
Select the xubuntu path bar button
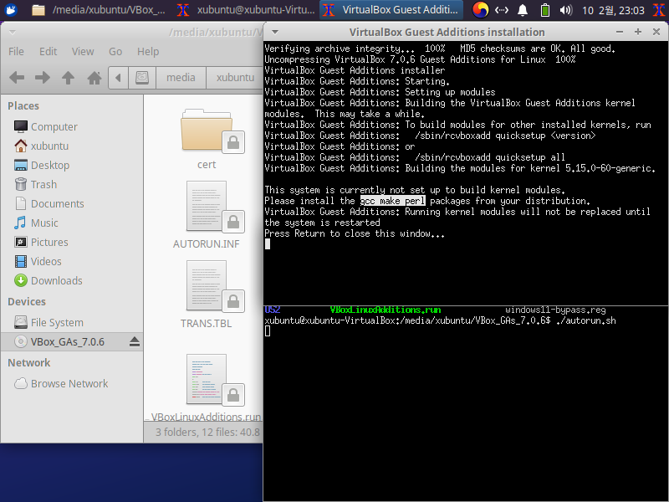pyautogui.click(x=235, y=78)
